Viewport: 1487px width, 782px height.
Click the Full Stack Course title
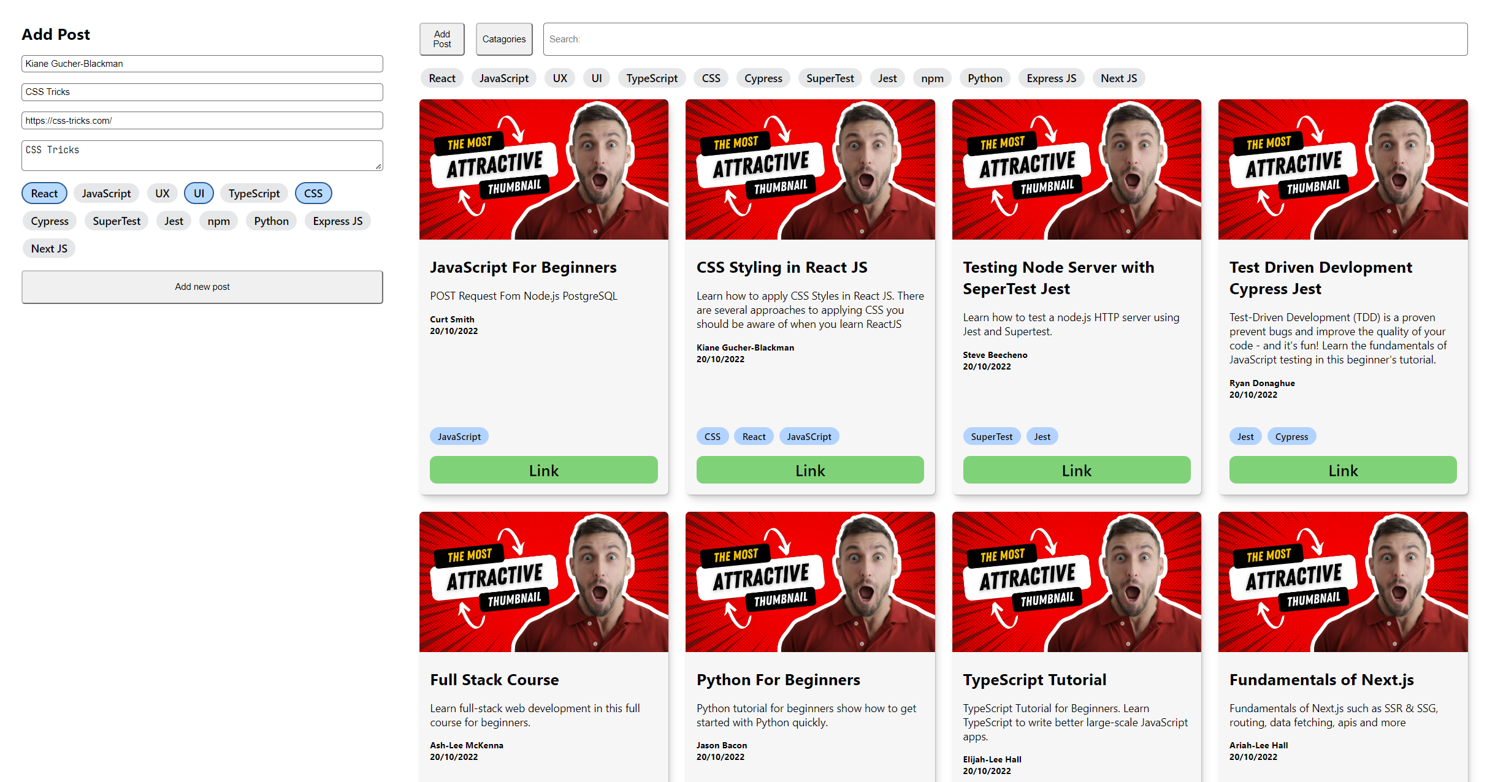click(494, 680)
